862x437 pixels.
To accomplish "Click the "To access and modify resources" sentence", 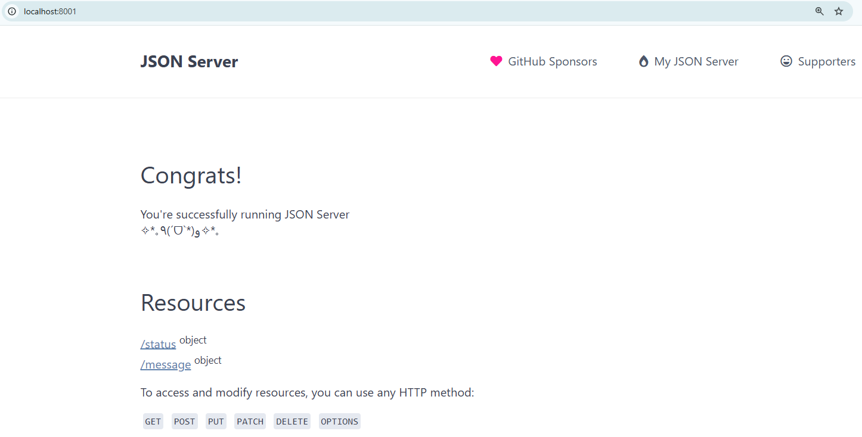I will (x=308, y=392).
